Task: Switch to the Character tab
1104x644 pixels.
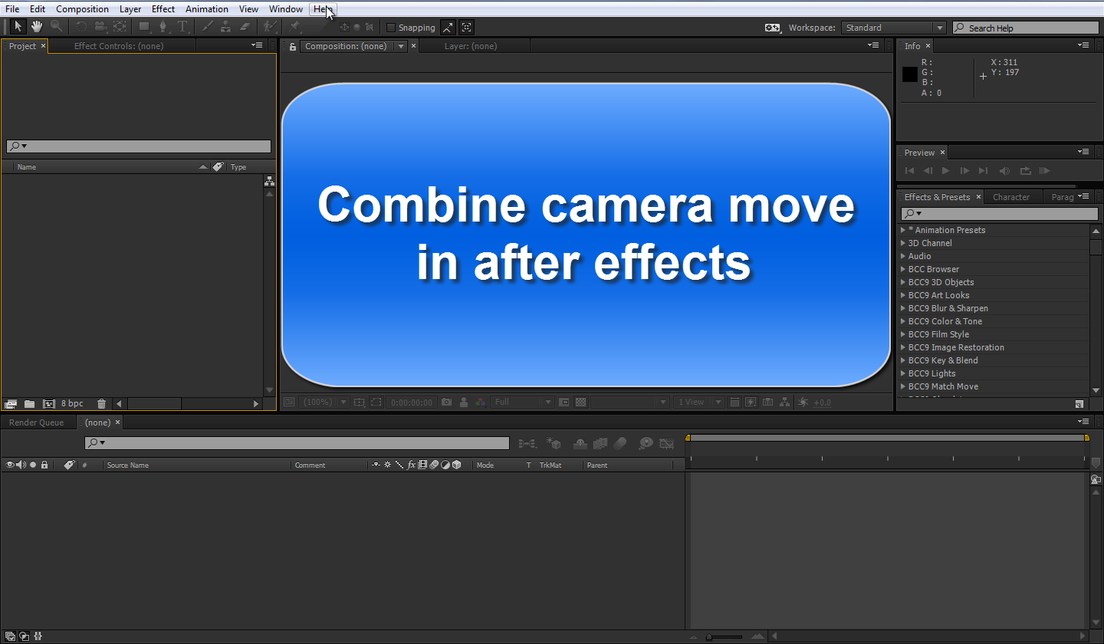Action: click(1013, 196)
